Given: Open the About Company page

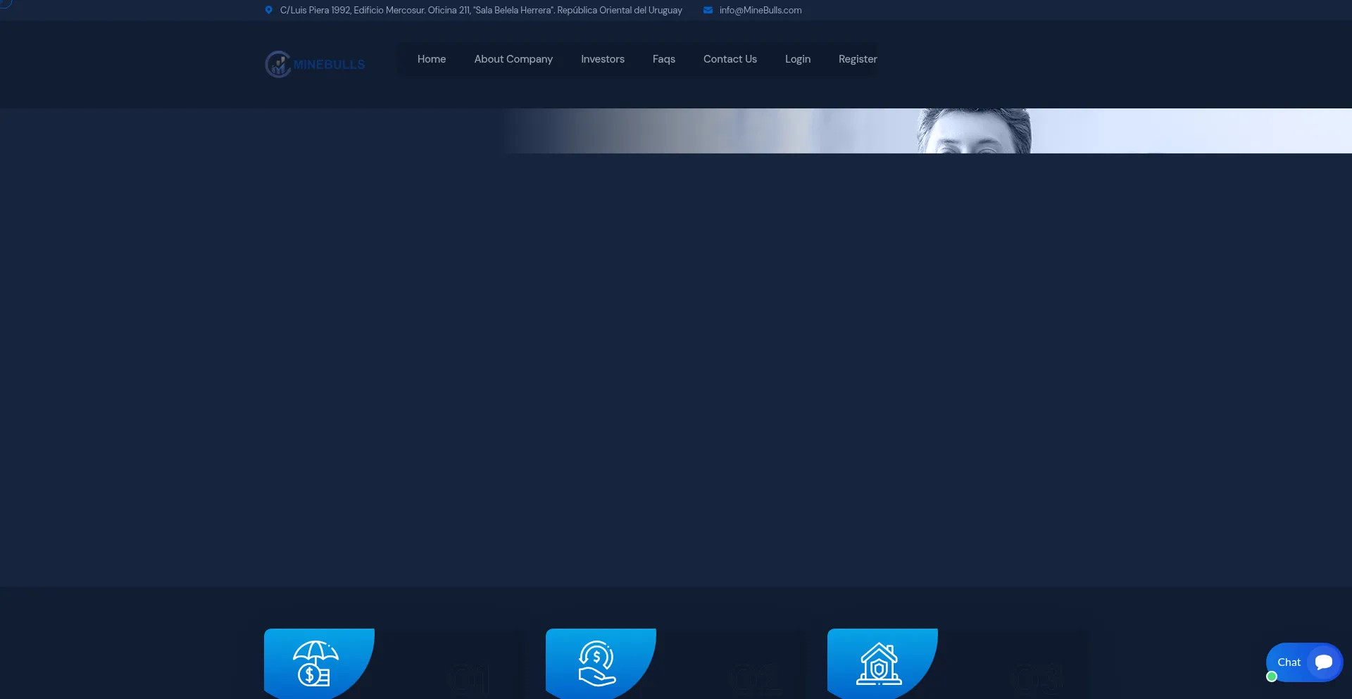Looking at the screenshot, I should 513,59.
